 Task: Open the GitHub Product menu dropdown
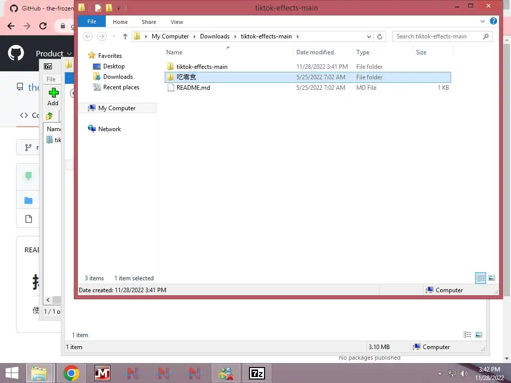[x=53, y=53]
